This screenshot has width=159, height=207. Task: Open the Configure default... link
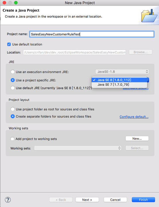tap(134, 117)
